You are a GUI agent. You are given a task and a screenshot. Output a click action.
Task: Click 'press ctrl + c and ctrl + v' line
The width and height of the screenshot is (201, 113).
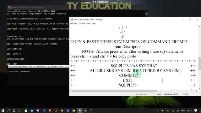click(x=103, y=56)
